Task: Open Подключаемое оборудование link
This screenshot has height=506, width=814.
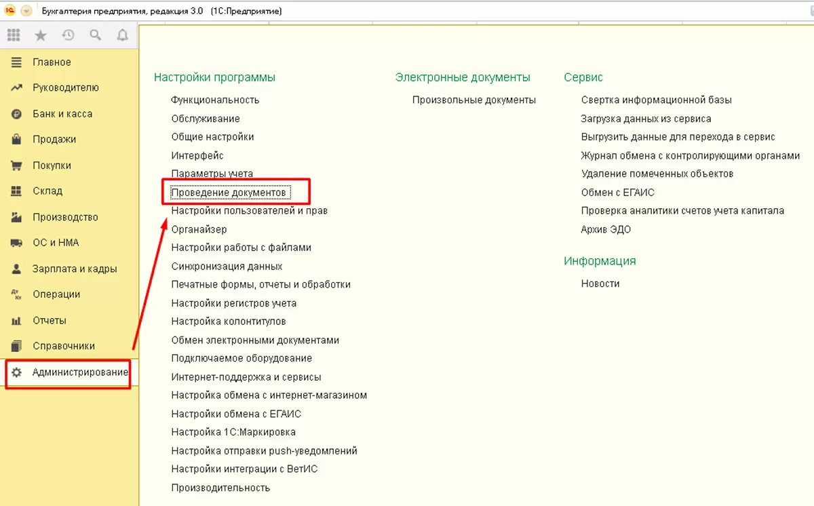Action: [241, 359]
